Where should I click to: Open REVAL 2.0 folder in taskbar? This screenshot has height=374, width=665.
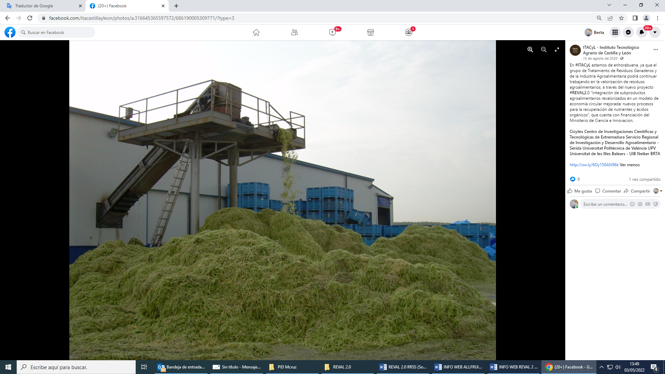[x=348, y=367]
